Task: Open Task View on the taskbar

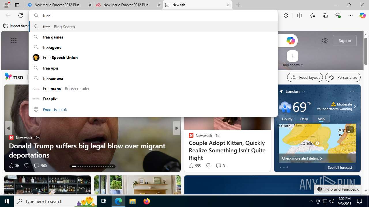Action: [x=104, y=201]
